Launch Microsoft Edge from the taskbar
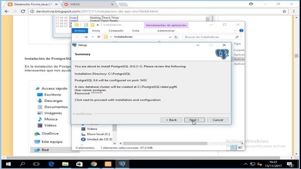Viewport: 301px width, 169px height. pyautogui.click(x=51, y=164)
